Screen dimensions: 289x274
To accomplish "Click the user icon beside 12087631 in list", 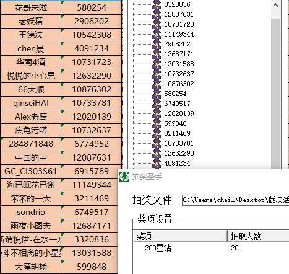I will (157, 14).
